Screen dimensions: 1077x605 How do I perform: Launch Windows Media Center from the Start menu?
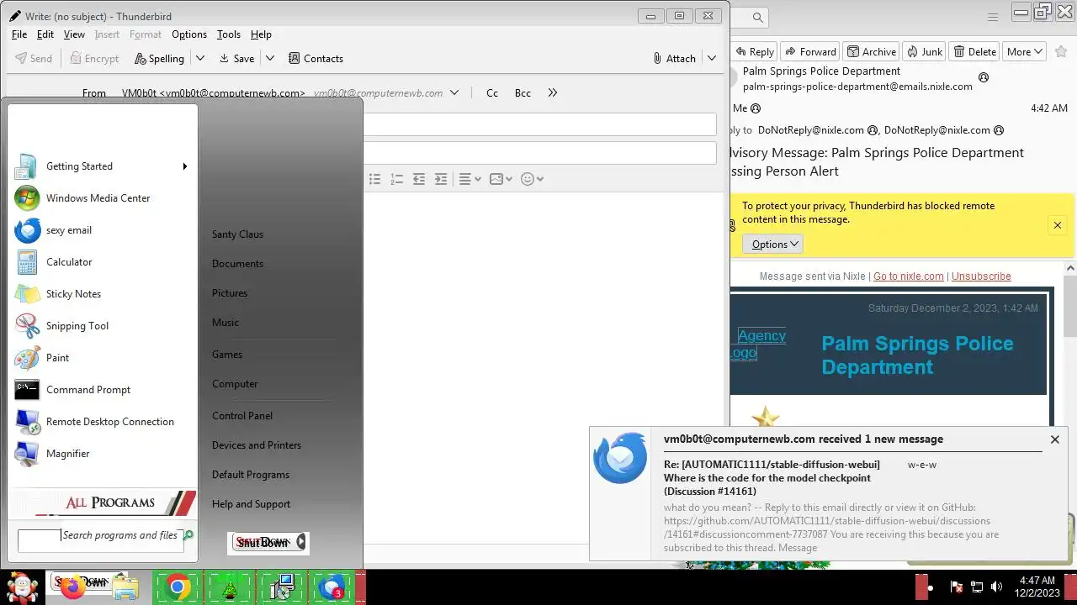tap(101, 198)
